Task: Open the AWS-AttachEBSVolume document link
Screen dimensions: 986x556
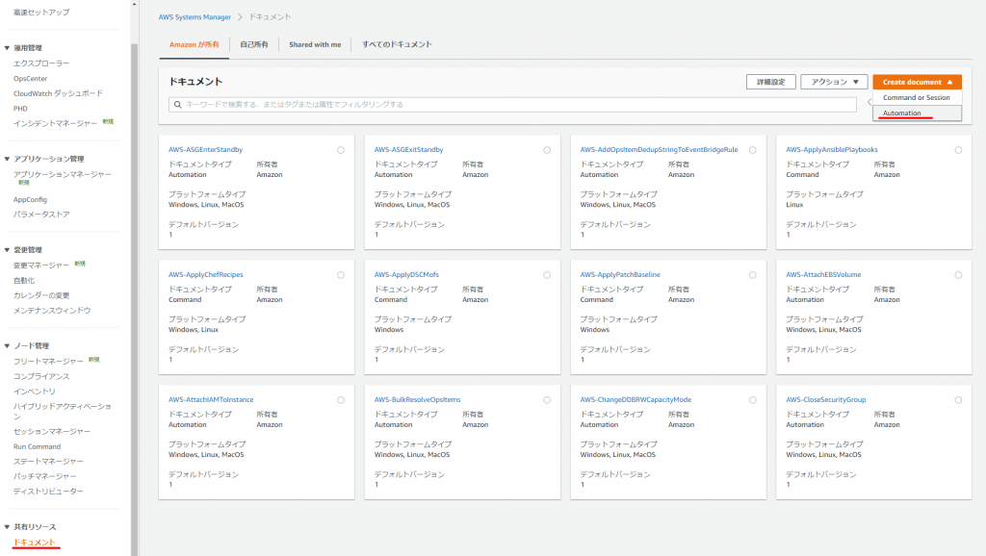Action: pyautogui.click(x=824, y=275)
